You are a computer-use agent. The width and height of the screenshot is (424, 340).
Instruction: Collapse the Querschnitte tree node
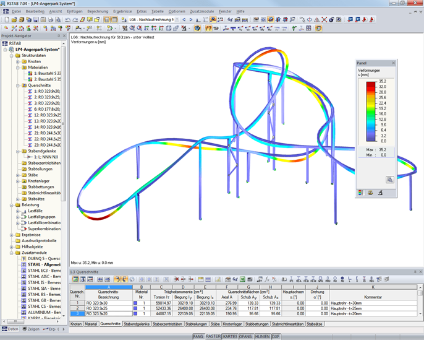[17, 85]
